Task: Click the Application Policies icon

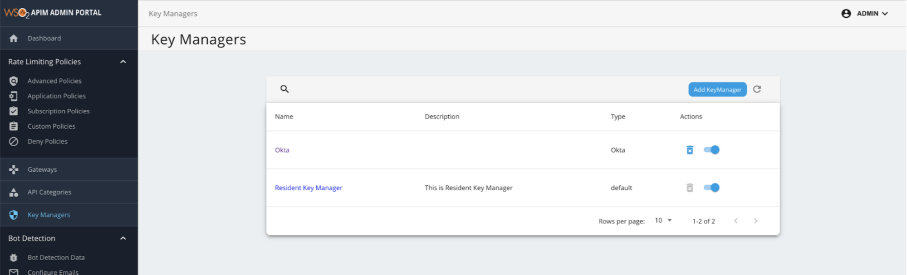Action: (x=14, y=96)
